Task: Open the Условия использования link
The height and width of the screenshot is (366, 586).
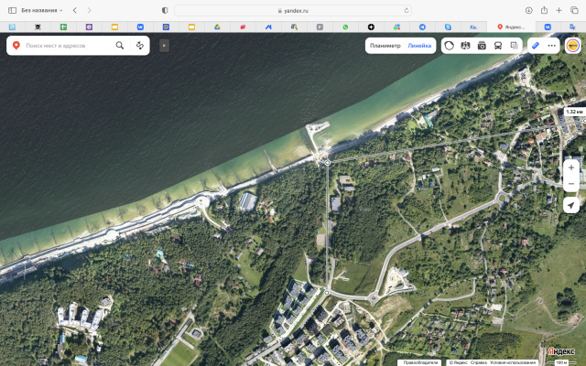Action: pyautogui.click(x=515, y=362)
